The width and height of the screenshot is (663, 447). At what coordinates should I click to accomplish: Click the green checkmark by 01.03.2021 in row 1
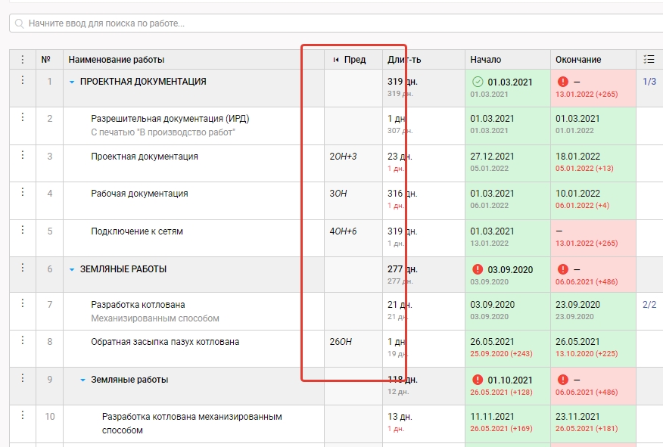pos(477,82)
